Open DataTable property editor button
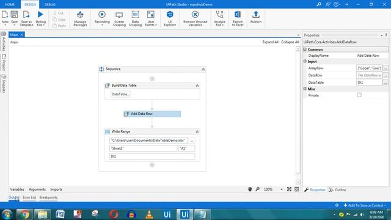 386,82
